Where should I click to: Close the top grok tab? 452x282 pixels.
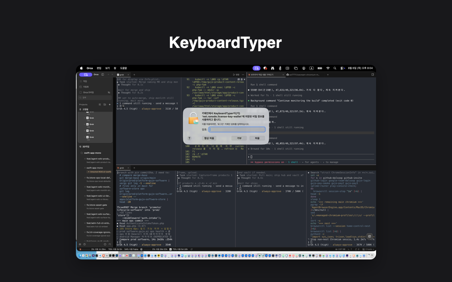click(x=129, y=75)
